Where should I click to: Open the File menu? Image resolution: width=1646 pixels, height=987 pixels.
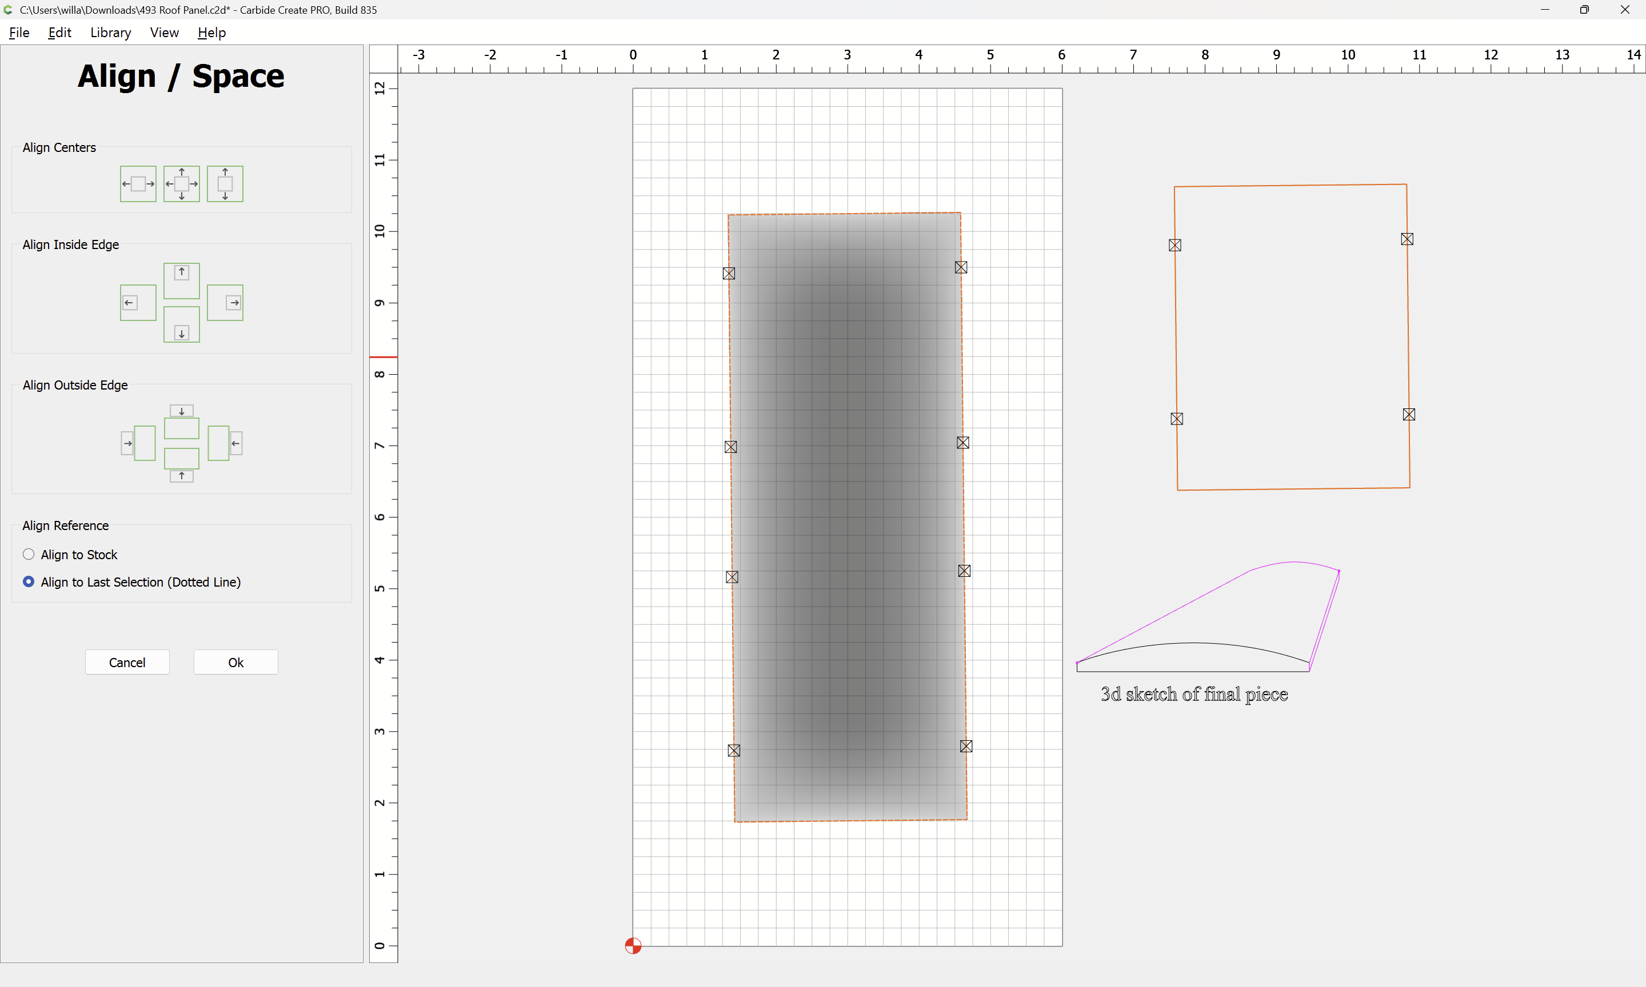coord(19,32)
